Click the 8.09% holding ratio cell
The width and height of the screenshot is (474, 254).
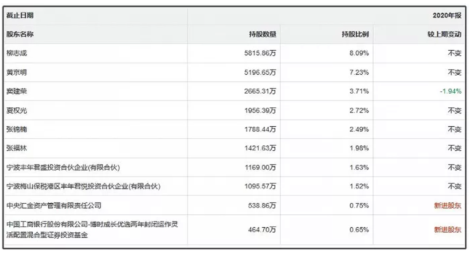coord(359,53)
